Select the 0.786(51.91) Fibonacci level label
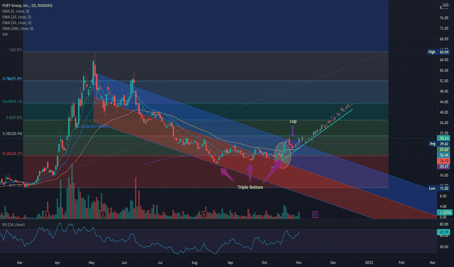The width and height of the screenshot is (454, 267). click(x=12, y=79)
